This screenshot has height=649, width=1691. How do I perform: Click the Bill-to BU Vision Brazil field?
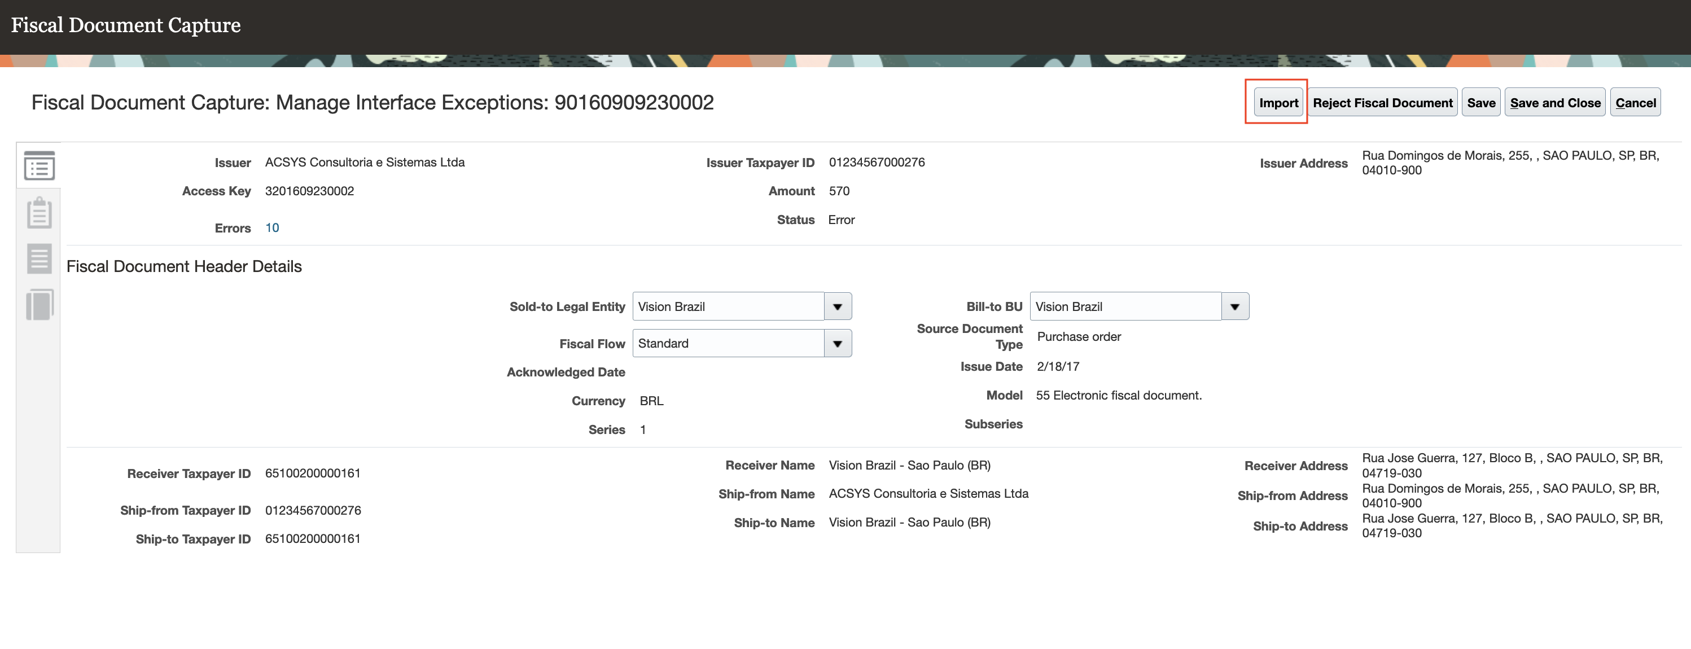point(1124,306)
